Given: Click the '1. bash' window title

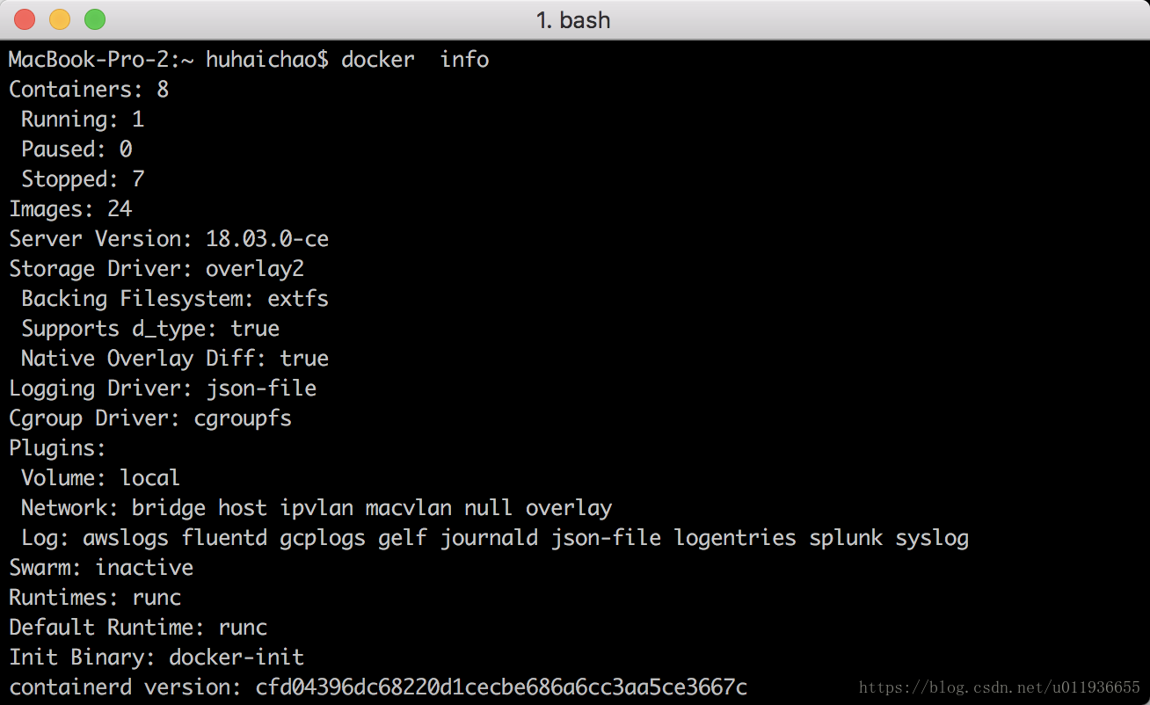Looking at the screenshot, I should pos(573,19).
